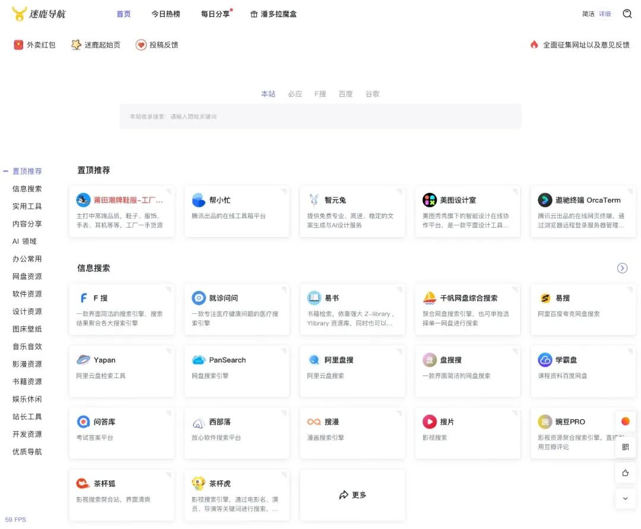Jump to 办公常用 in sidebar
Image resolution: width=641 pixels, height=529 pixels.
(x=27, y=259)
